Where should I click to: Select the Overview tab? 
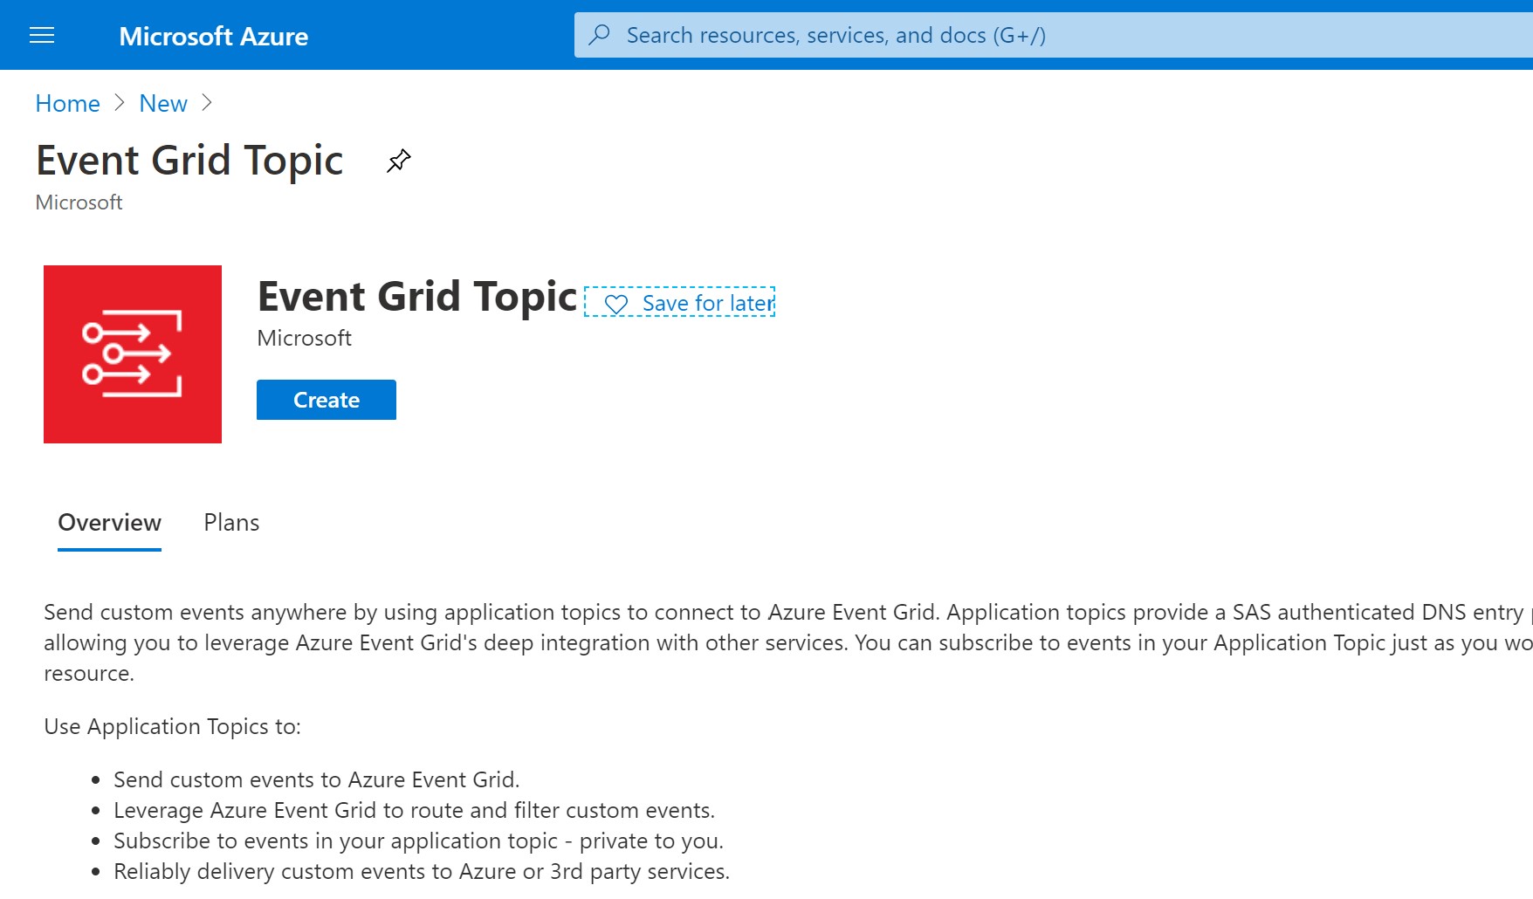(109, 522)
